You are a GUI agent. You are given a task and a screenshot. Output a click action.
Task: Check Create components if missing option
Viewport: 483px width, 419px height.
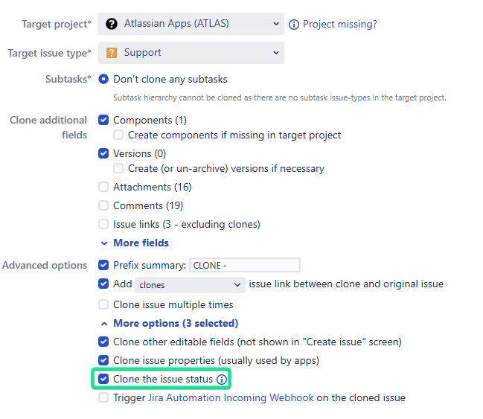[118, 135]
